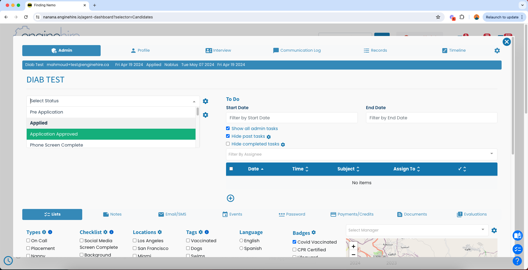Open Hide past tasks settings gear

pos(269,137)
